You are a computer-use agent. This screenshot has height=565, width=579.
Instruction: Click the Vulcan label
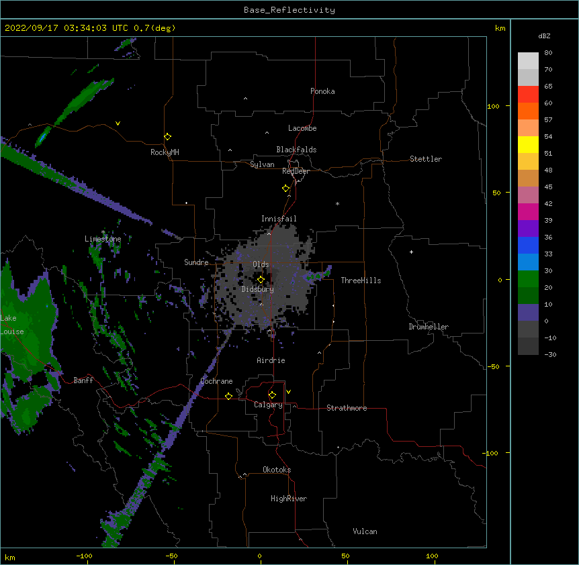click(365, 531)
